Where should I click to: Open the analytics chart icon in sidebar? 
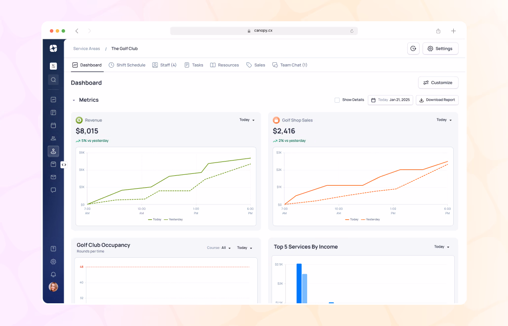(x=53, y=99)
